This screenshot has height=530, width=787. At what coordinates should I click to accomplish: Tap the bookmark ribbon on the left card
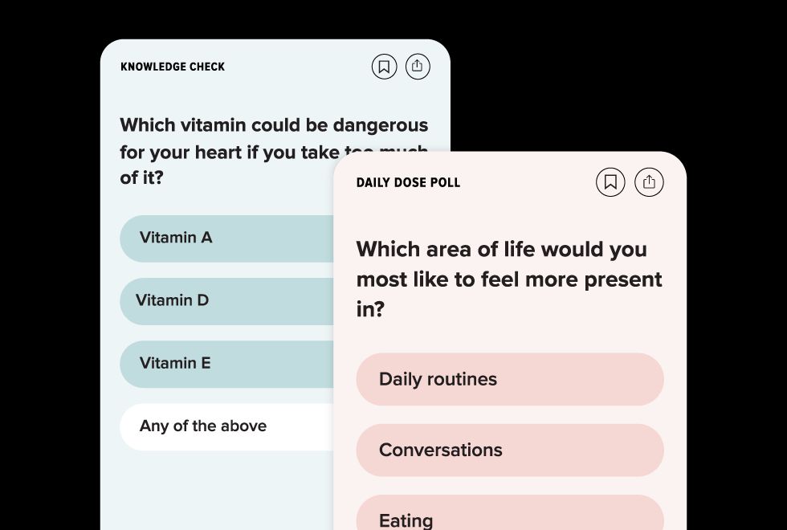(385, 67)
